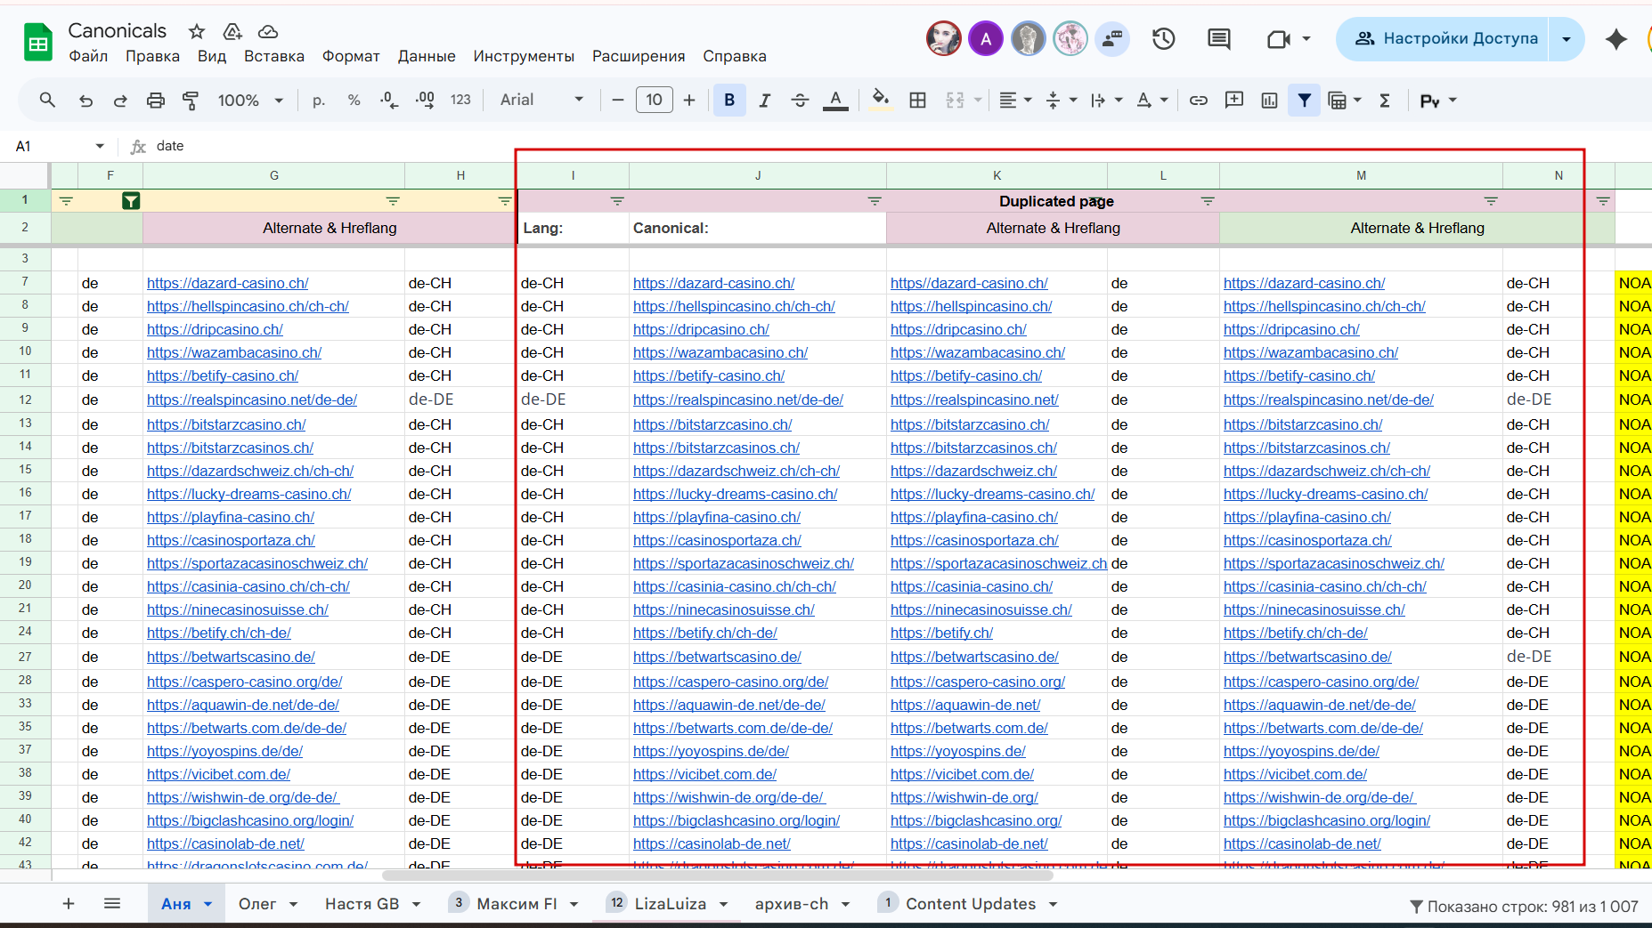1652x928 pixels.
Task: Open the fill color bucket picker
Action: (880, 101)
